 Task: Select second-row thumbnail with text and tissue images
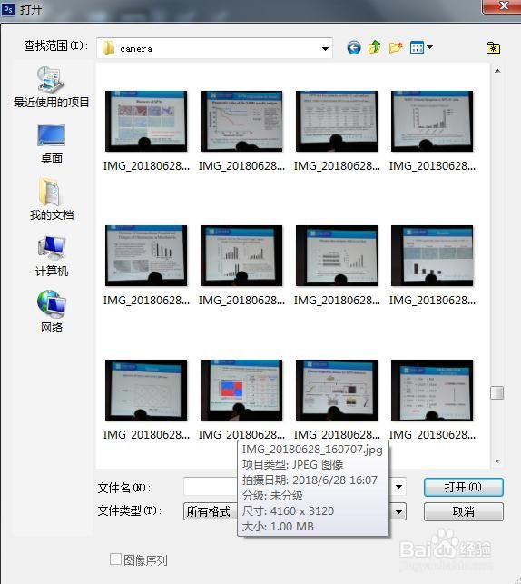point(146,255)
